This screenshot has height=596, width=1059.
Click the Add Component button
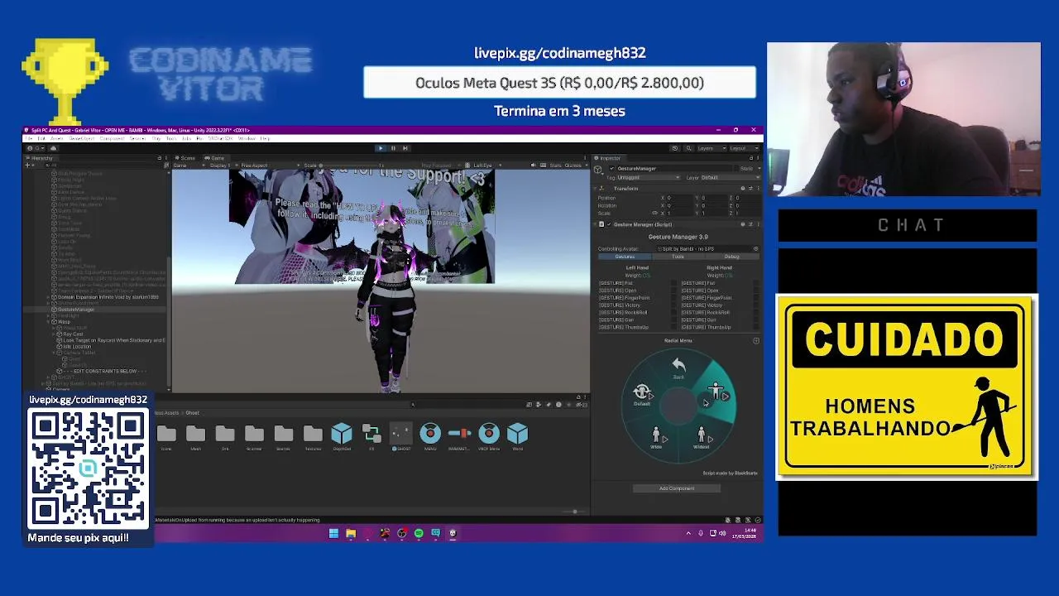677,488
